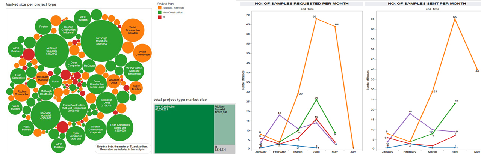
Task: Select the Doran Companies bubble
Action: (x=74, y=64)
